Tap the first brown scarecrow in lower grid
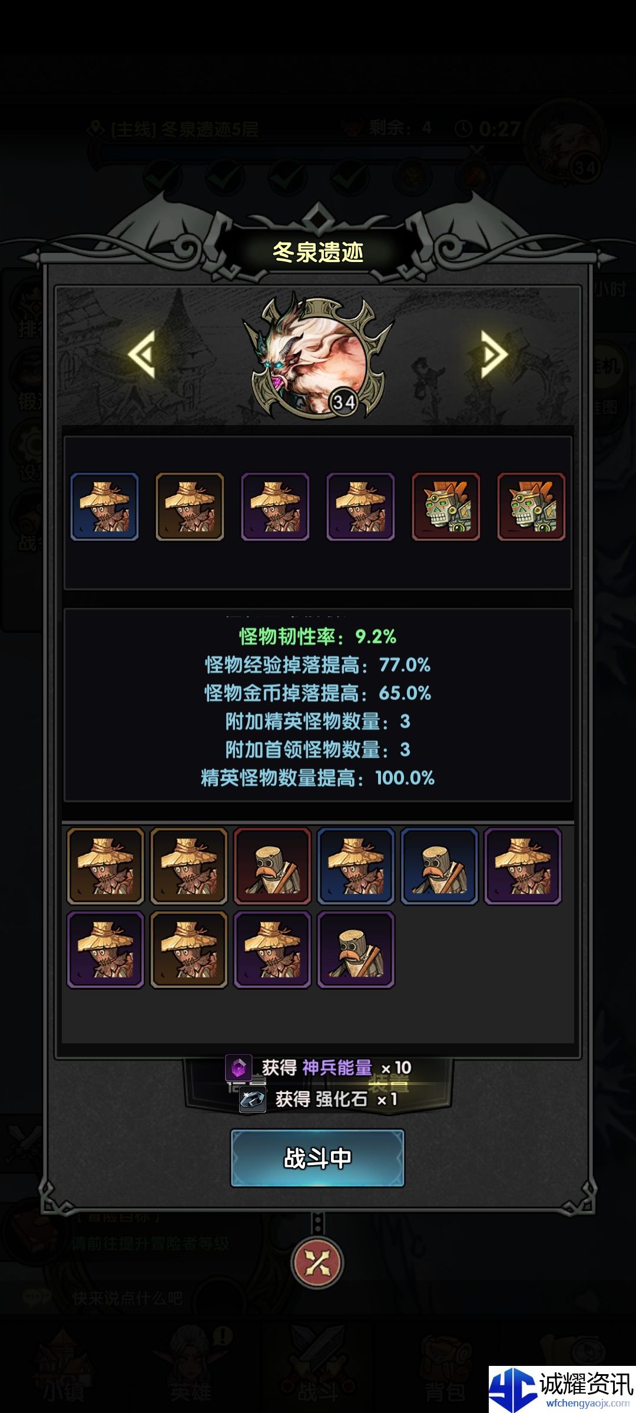 (x=105, y=866)
